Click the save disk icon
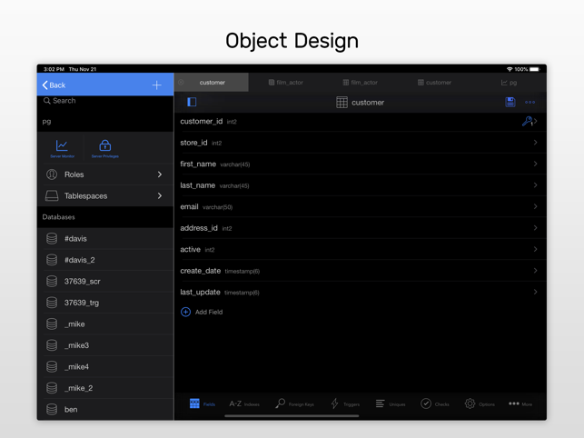This screenshot has width=584, height=438. (x=510, y=103)
